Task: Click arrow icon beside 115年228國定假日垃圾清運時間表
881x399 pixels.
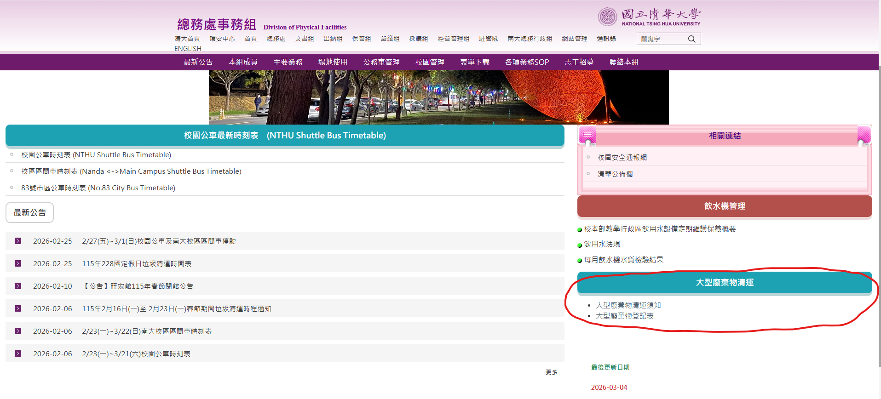Action: (18, 263)
